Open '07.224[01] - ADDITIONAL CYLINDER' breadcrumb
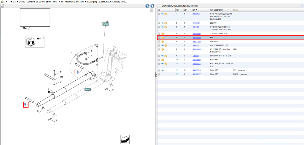This screenshot has width=304, height=145. (x=107, y=2)
